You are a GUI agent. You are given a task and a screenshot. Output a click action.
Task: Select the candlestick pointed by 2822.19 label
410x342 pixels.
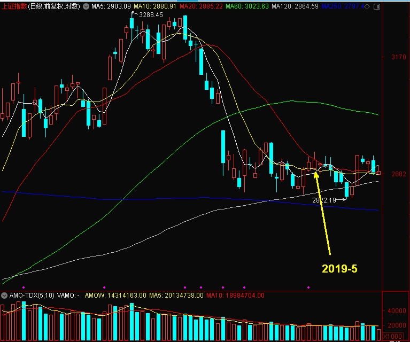tap(347, 190)
